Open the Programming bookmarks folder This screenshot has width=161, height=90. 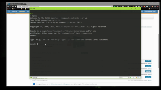tap(16, 9)
